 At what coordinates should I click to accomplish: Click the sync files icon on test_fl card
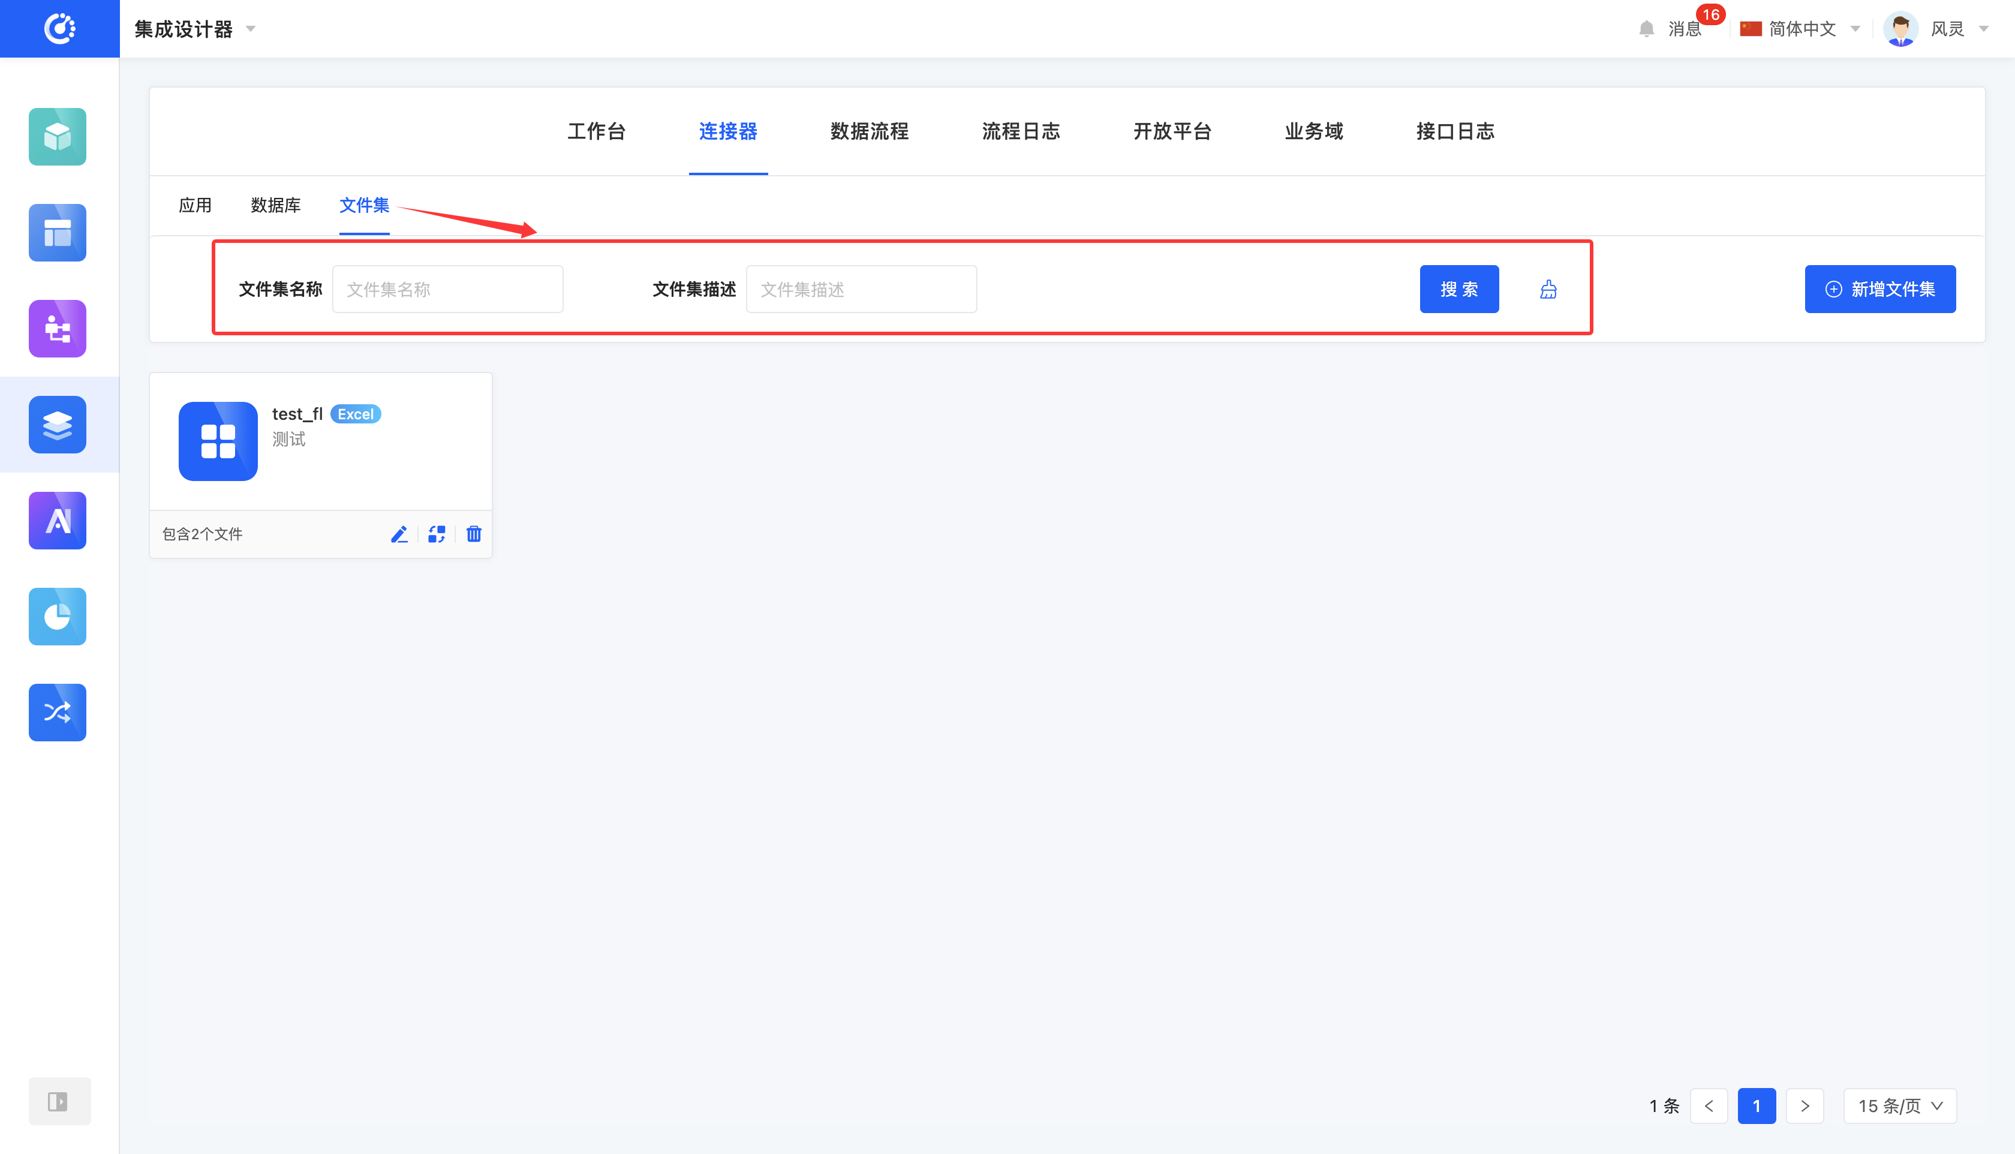[437, 534]
